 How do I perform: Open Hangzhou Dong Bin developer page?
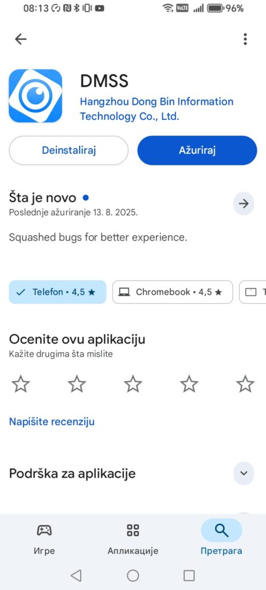click(156, 109)
